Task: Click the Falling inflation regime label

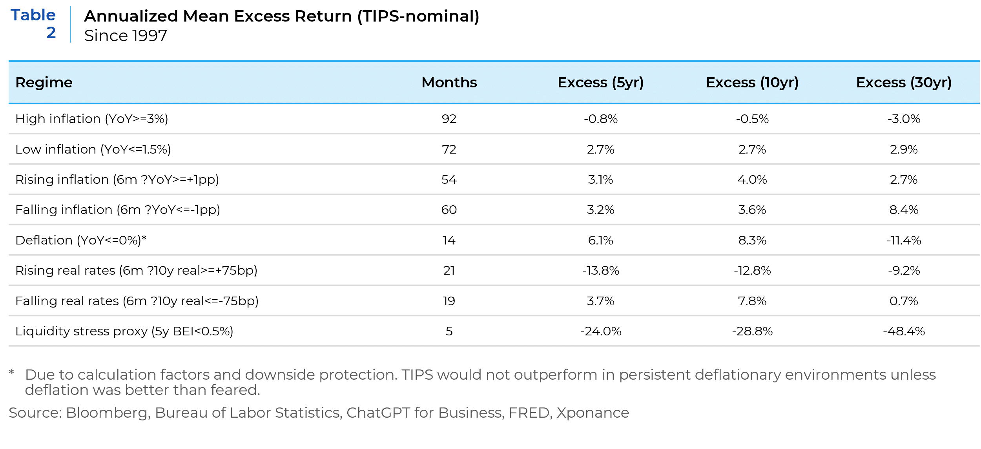Action: tap(118, 210)
